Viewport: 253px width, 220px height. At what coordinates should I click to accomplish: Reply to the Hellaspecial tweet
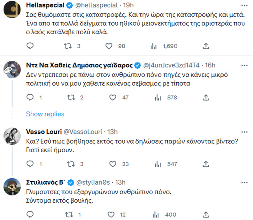point(30,46)
